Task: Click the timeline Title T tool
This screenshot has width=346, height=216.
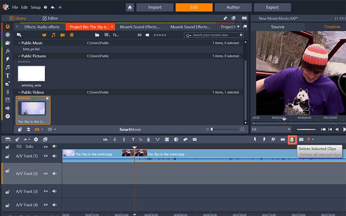Action: (x=133, y=139)
